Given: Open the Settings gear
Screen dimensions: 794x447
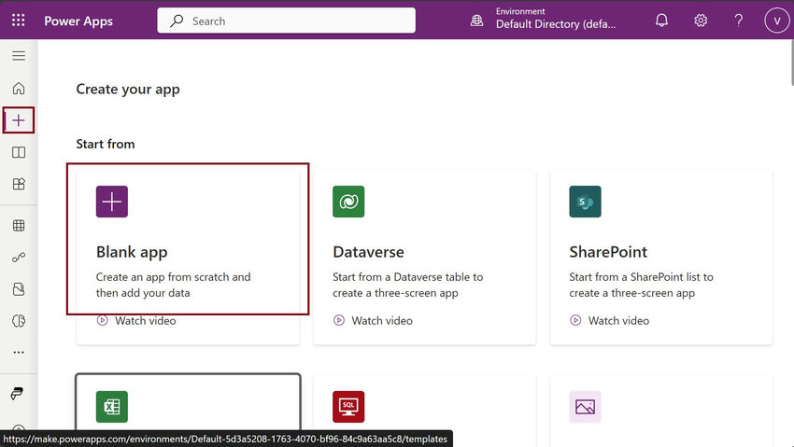Looking at the screenshot, I should coord(701,21).
